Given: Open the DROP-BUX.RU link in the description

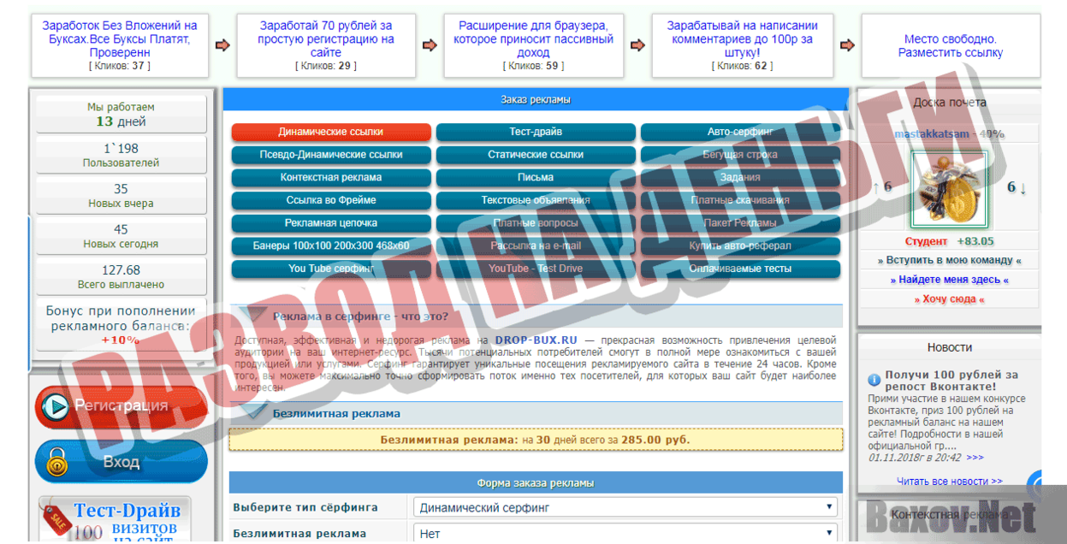Looking at the screenshot, I should tap(536, 340).
